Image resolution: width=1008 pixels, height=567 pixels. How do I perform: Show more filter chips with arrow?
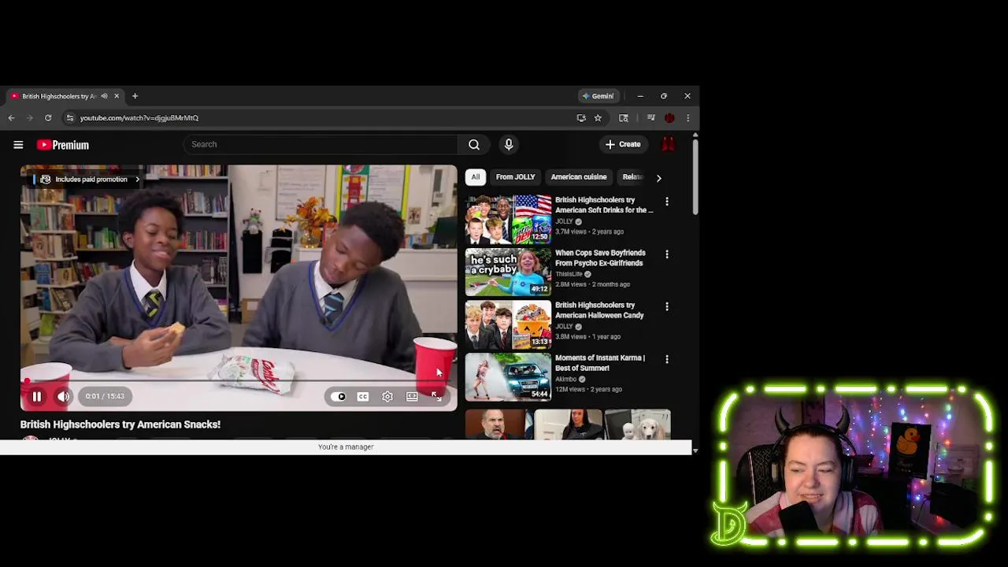click(x=659, y=178)
